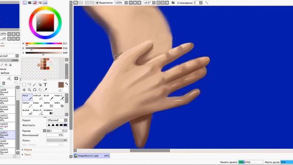Adjust the V value slider

pos(44,53)
